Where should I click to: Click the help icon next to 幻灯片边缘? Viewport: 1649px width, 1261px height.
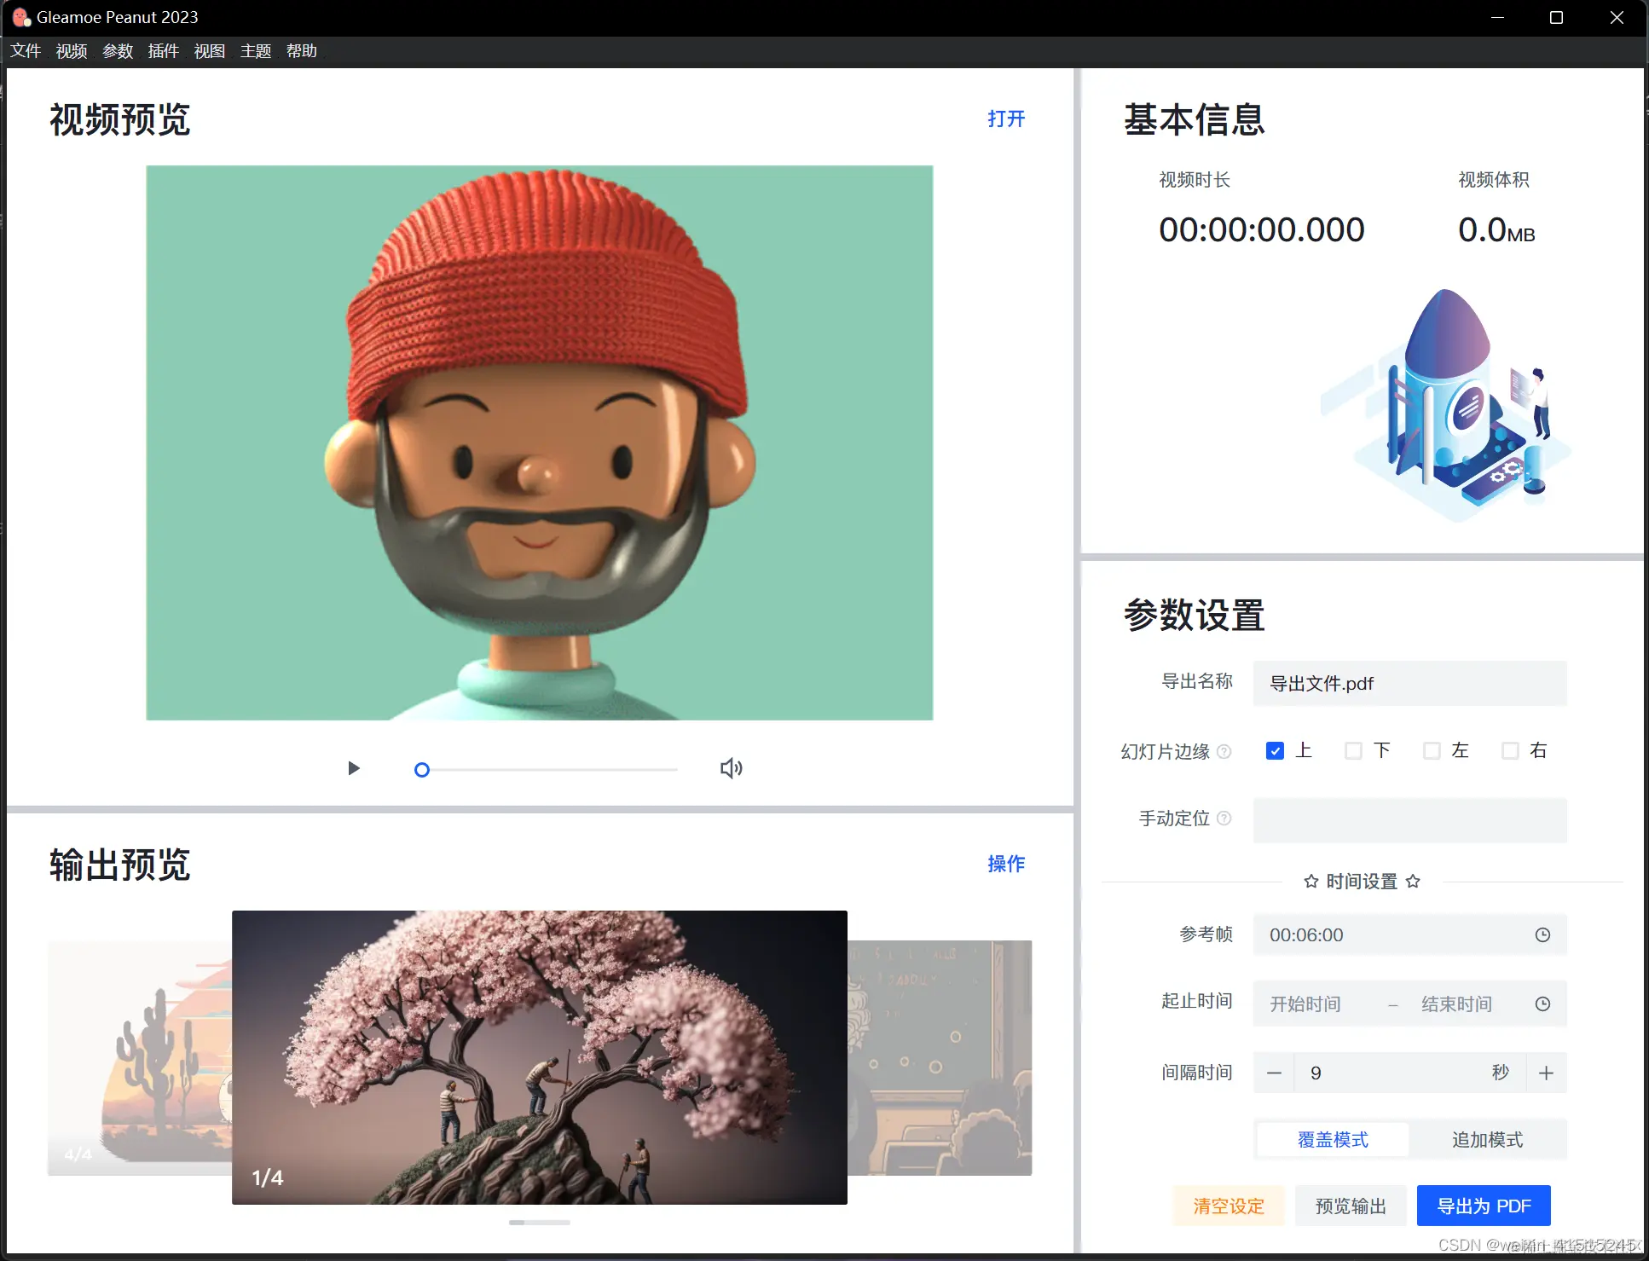click(x=1226, y=752)
